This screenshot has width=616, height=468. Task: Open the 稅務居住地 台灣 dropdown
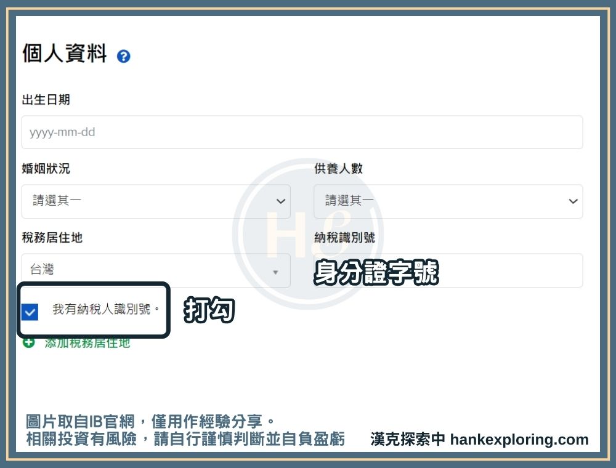coord(156,270)
